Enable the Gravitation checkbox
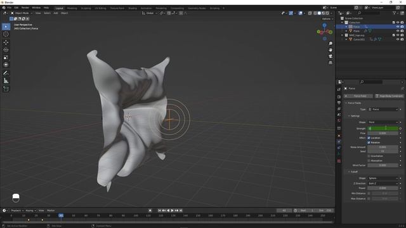The width and height of the screenshot is (406, 228). (369, 156)
